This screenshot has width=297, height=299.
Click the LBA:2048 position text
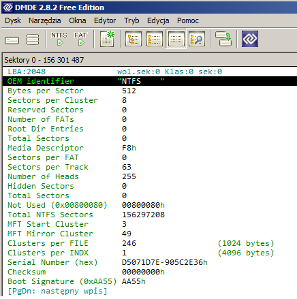pyautogui.click(x=27, y=72)
